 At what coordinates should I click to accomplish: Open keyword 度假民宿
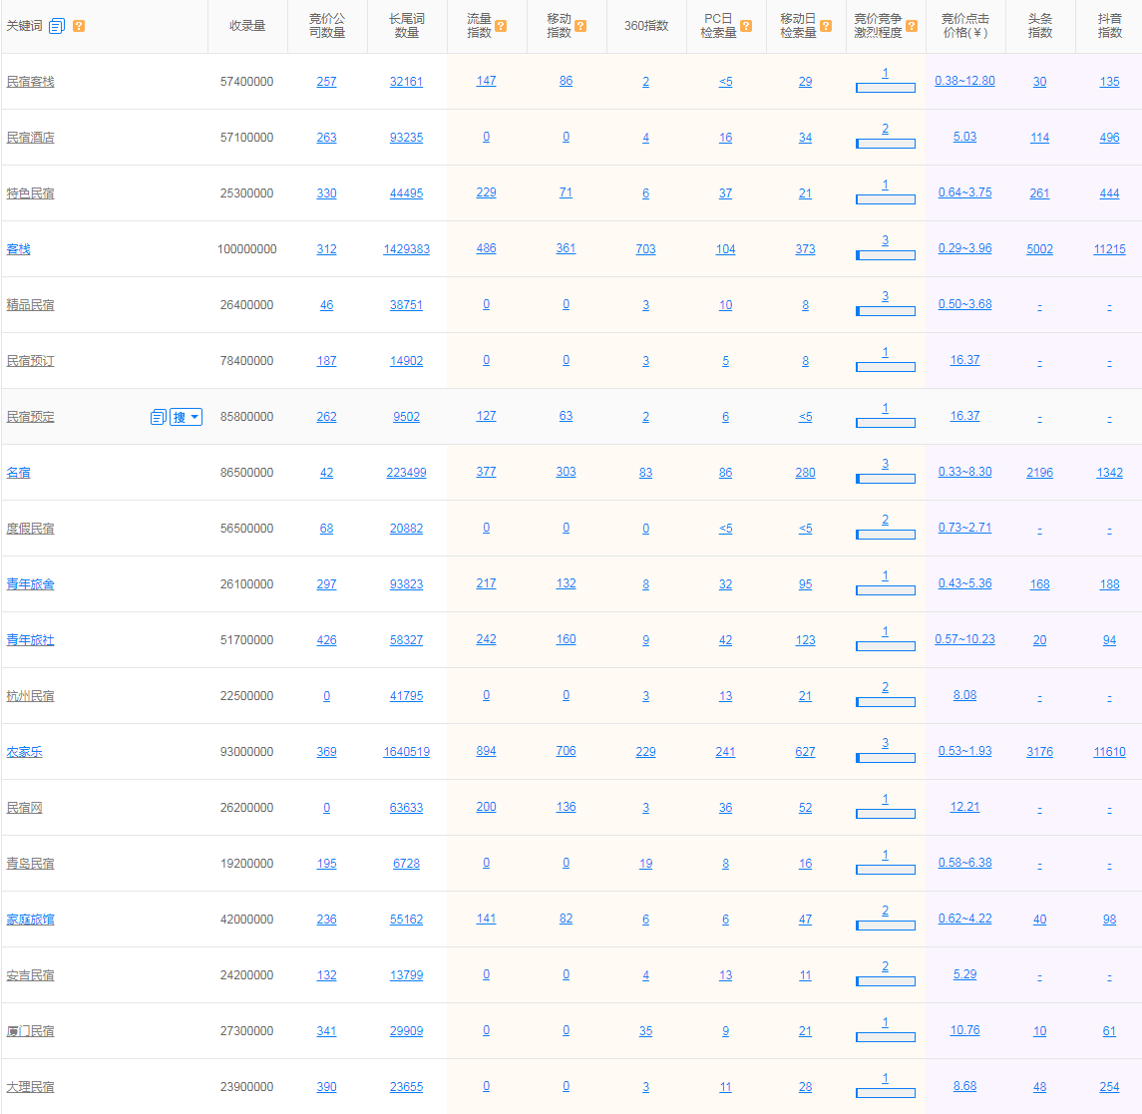point(31,529)
